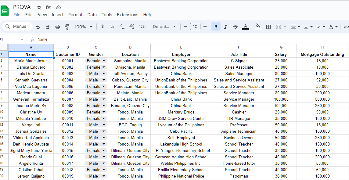Print the spreadsheet using the printer icon
Image resolution: width=349 pixels, height=180 pixels.
[x=57, y=27]
